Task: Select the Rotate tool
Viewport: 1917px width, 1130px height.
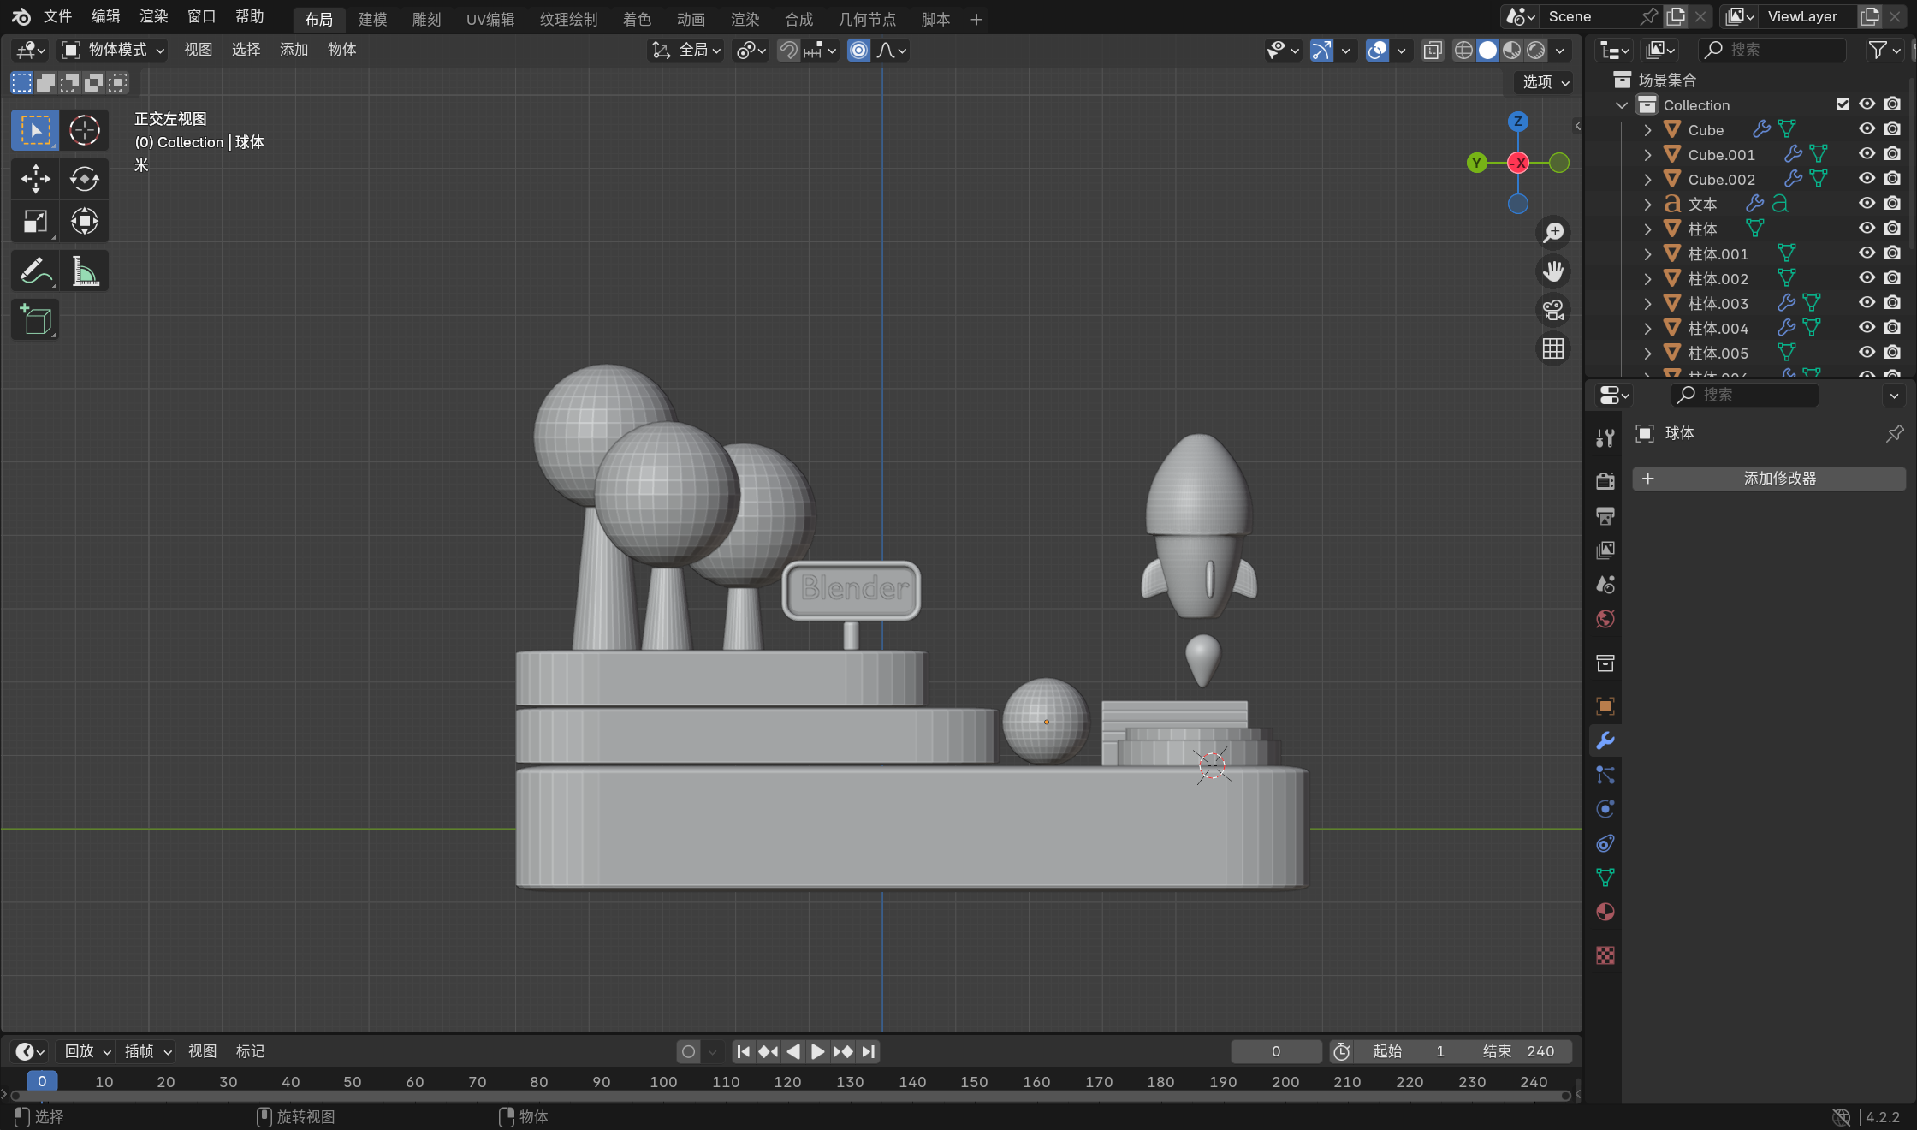Action: pyautogui.click(x=84, y=179)
